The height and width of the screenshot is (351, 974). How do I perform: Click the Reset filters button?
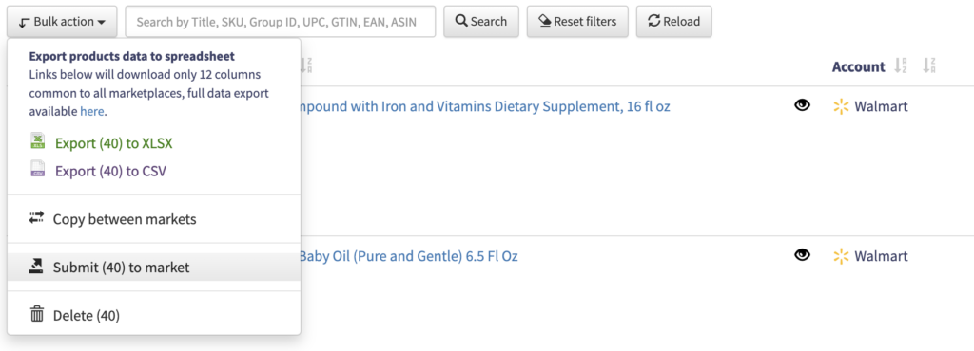tap(577, 22)
